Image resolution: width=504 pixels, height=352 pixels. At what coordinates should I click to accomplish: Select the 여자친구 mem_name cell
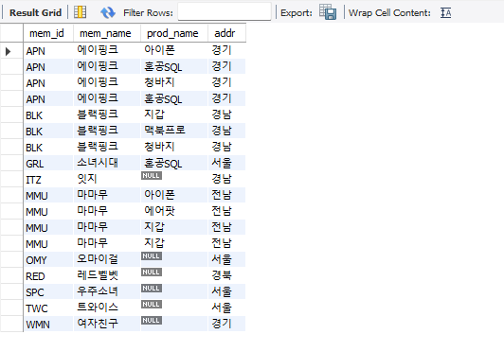click(107, 324)
